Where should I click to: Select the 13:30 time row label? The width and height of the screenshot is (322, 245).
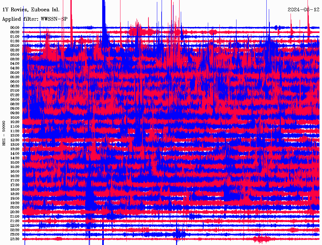pyautogui.click(x=15, y=149)
